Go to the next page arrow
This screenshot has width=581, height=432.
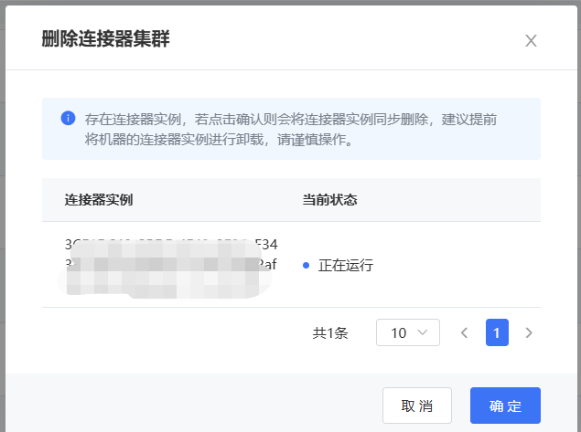[x=529, y=333]
